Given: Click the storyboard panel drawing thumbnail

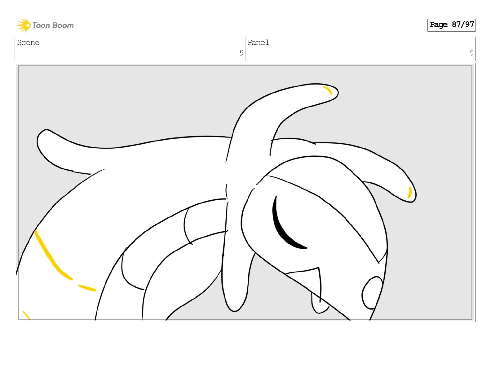Looking at the screenshot, I should click(x=245, y=192).
